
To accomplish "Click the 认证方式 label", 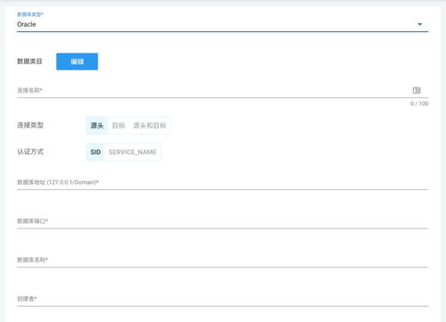I will pyautogui.click(x=30, y=152).
